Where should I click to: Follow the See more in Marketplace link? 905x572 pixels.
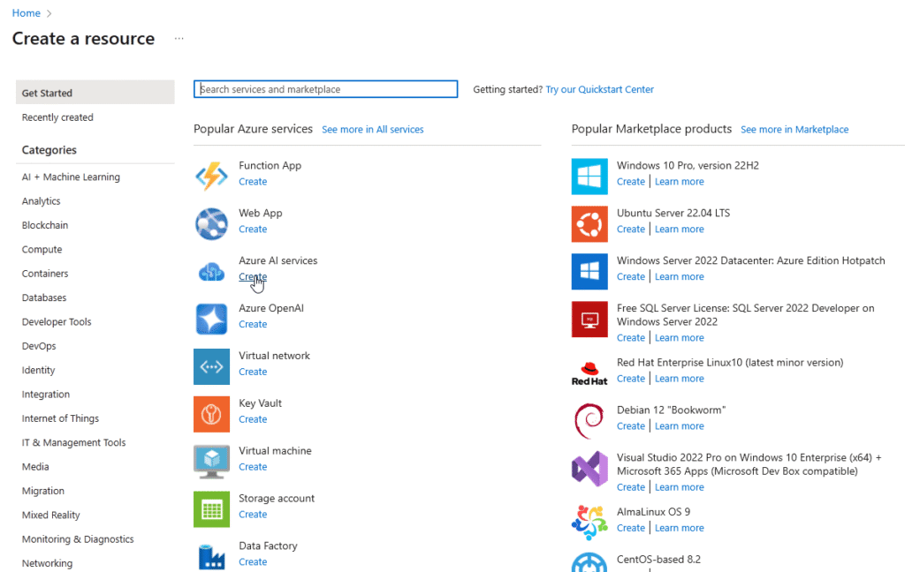(x=795, y=130)
